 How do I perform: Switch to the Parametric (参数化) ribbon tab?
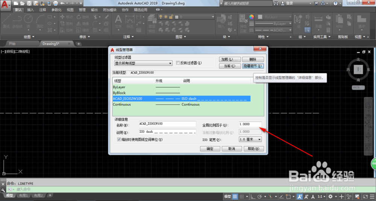pos(56,10)
